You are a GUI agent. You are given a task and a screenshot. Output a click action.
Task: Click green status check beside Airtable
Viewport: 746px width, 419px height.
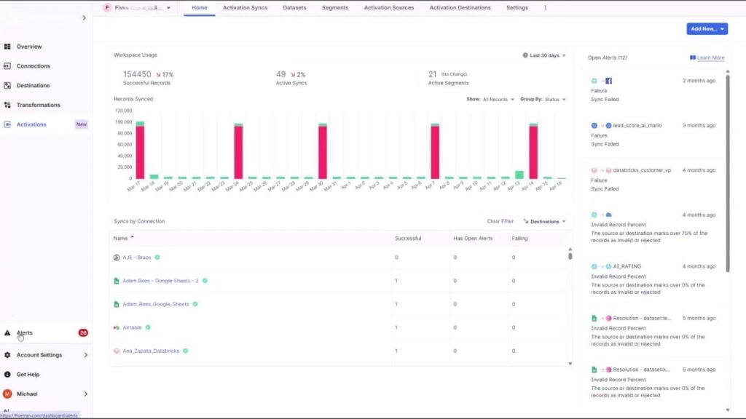[148, 327]
